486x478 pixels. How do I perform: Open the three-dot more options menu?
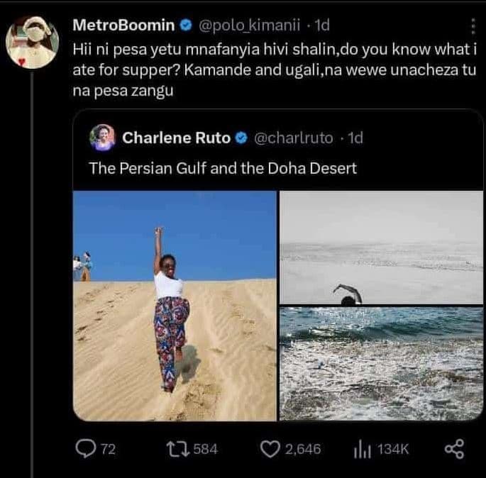[473, 27]
